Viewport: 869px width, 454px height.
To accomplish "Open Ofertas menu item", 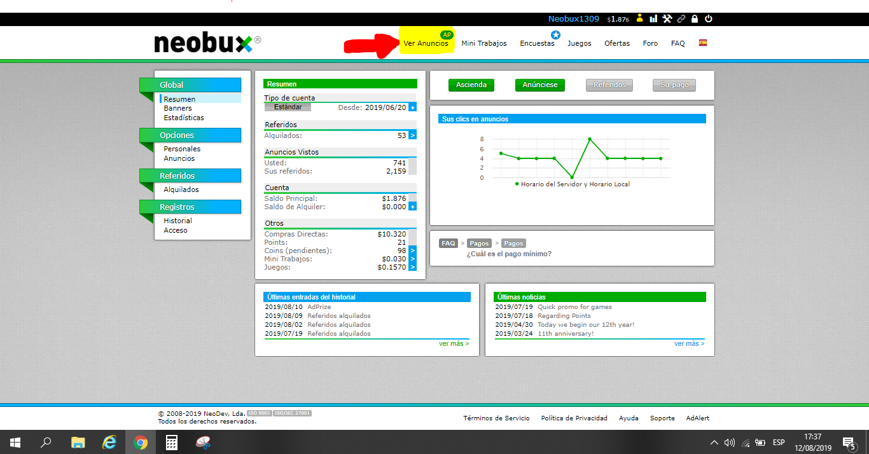I will 617,43.
